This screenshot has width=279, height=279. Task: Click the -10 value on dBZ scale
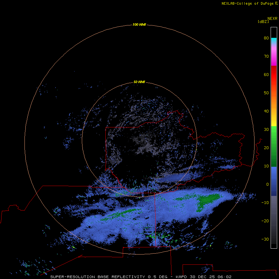pyautogui.click(x=265, y=203)
